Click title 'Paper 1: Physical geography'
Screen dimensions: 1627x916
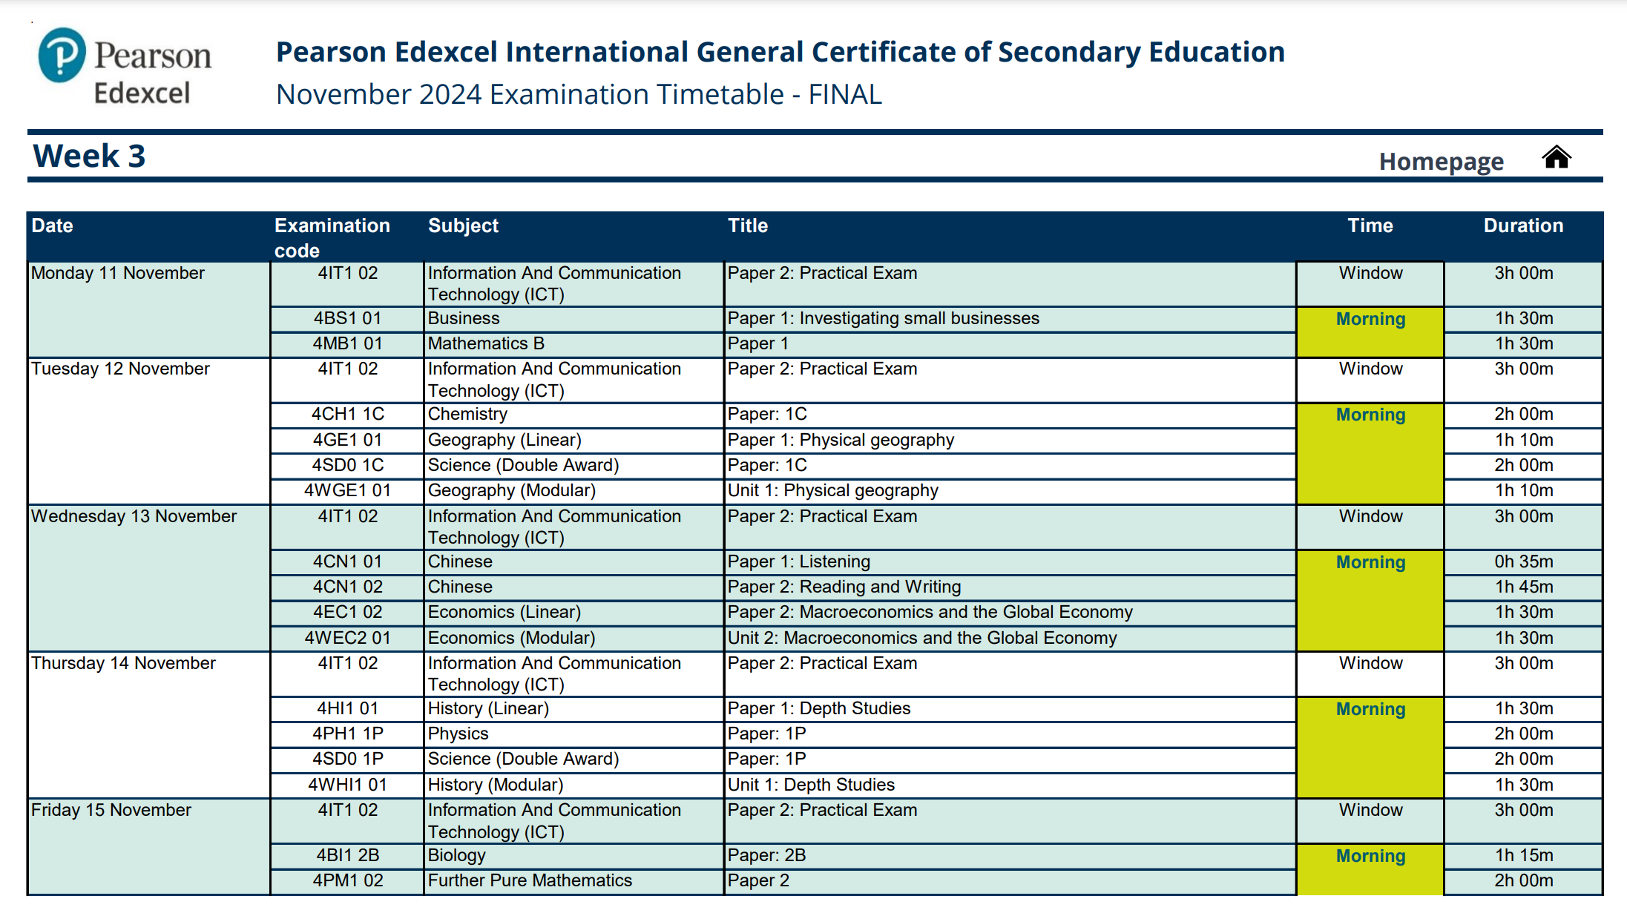(x=841, y=440)
